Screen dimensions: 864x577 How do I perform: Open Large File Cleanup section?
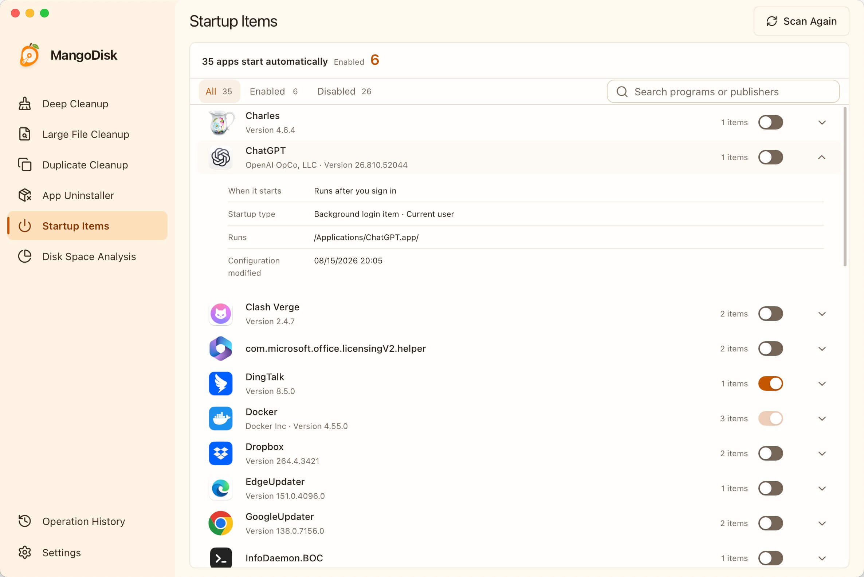(87, 134)
